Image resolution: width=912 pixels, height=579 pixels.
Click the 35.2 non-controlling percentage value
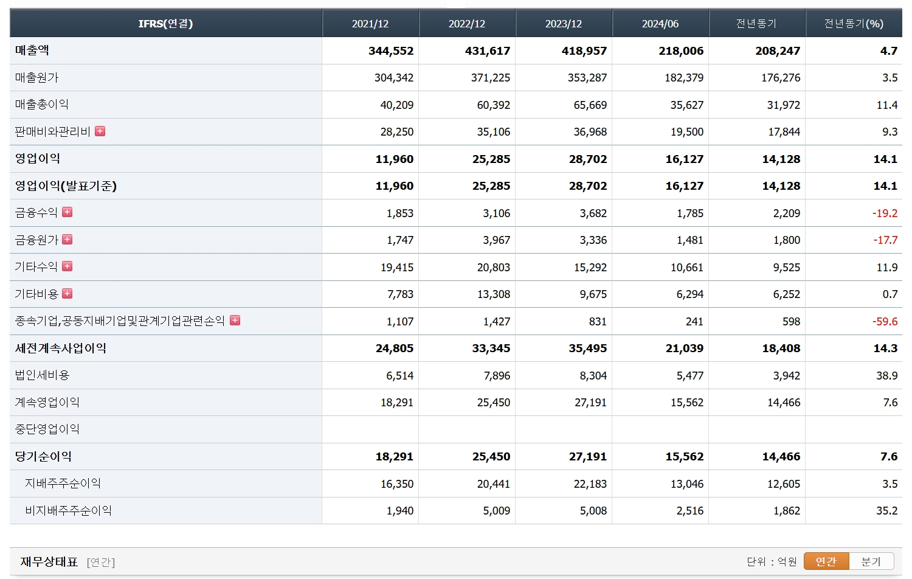pos(887,511)
